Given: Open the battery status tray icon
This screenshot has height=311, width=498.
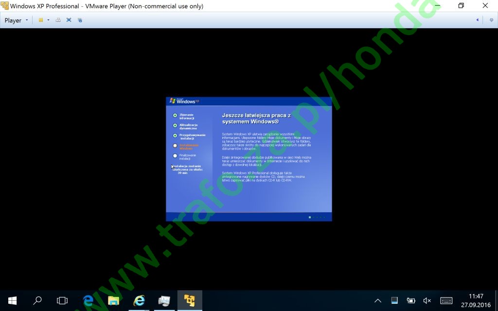Looking at the screenshot, I should click(x=411, y=300).
